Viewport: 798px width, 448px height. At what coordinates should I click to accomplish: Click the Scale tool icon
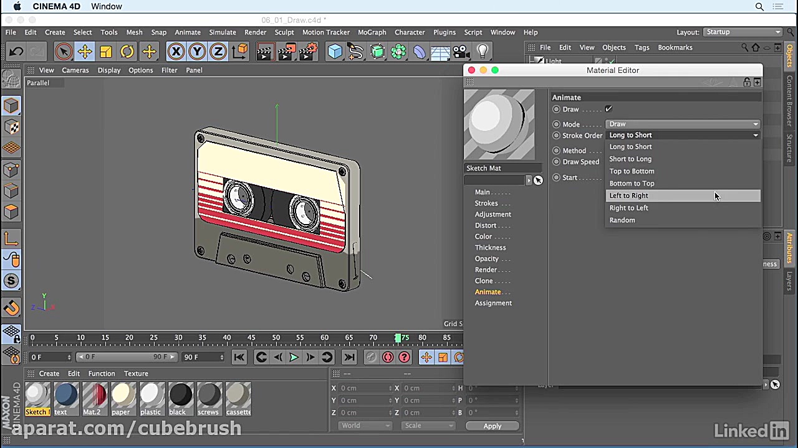pos(105,52)
